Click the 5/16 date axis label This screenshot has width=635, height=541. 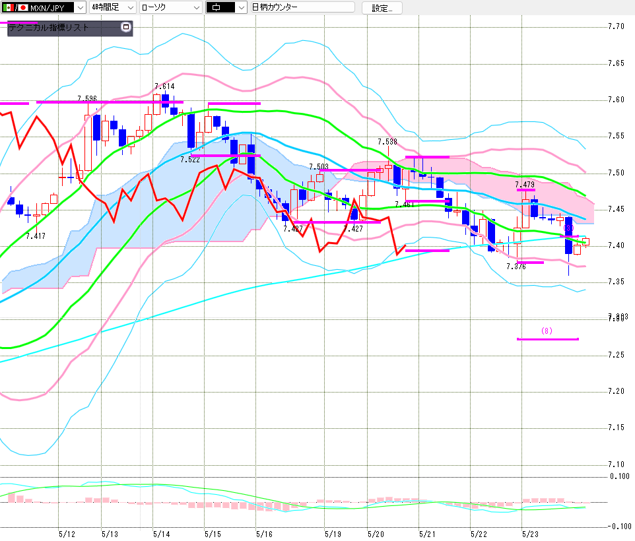pyautogui.click(x=264, y=534)
